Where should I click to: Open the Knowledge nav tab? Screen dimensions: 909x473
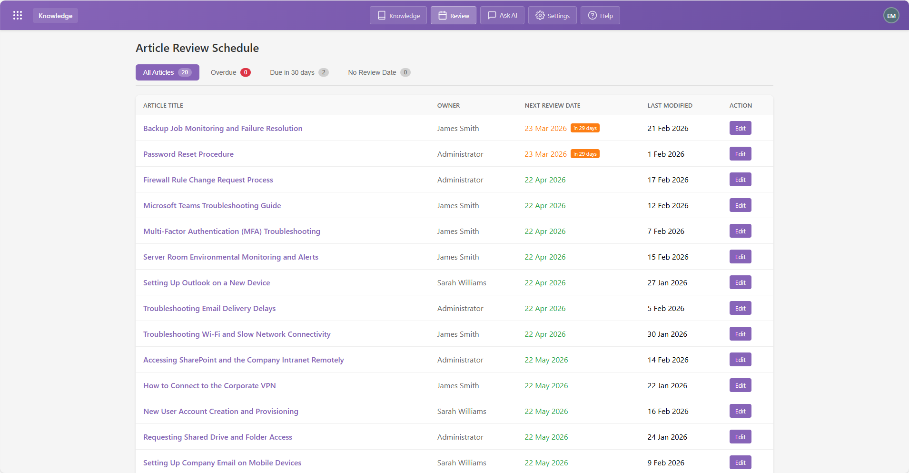(398, 15)
